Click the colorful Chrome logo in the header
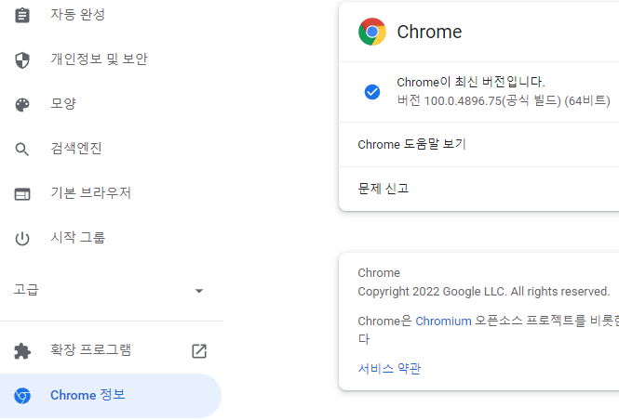This screenshot has height=420, width=619. [x=372, y=32]
